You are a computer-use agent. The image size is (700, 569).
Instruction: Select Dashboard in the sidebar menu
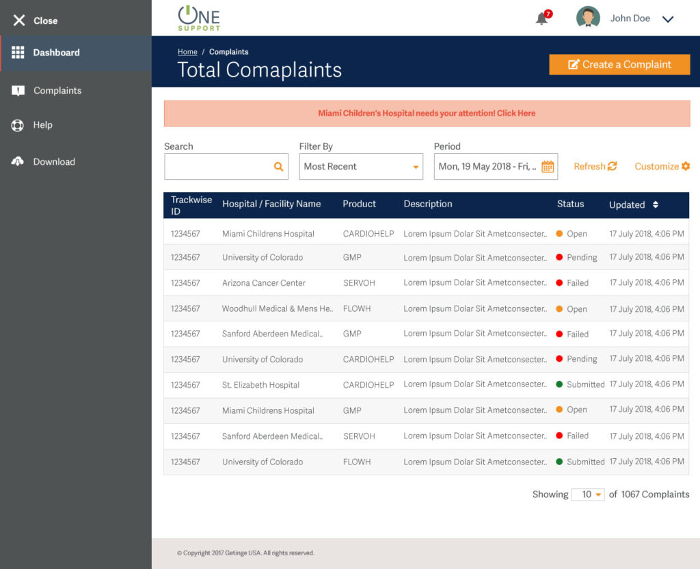click(76, 53)
